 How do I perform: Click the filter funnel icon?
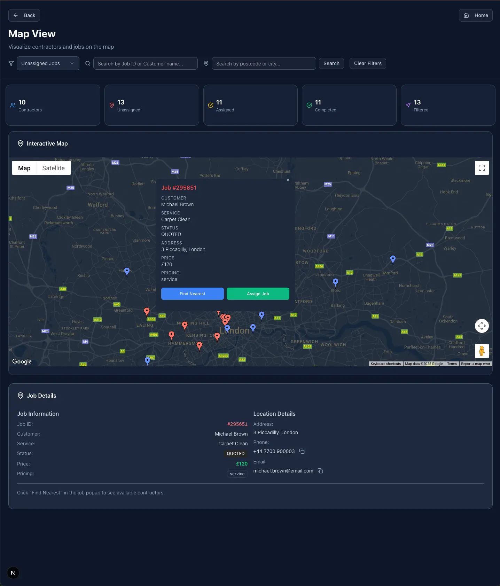[11, 63]
